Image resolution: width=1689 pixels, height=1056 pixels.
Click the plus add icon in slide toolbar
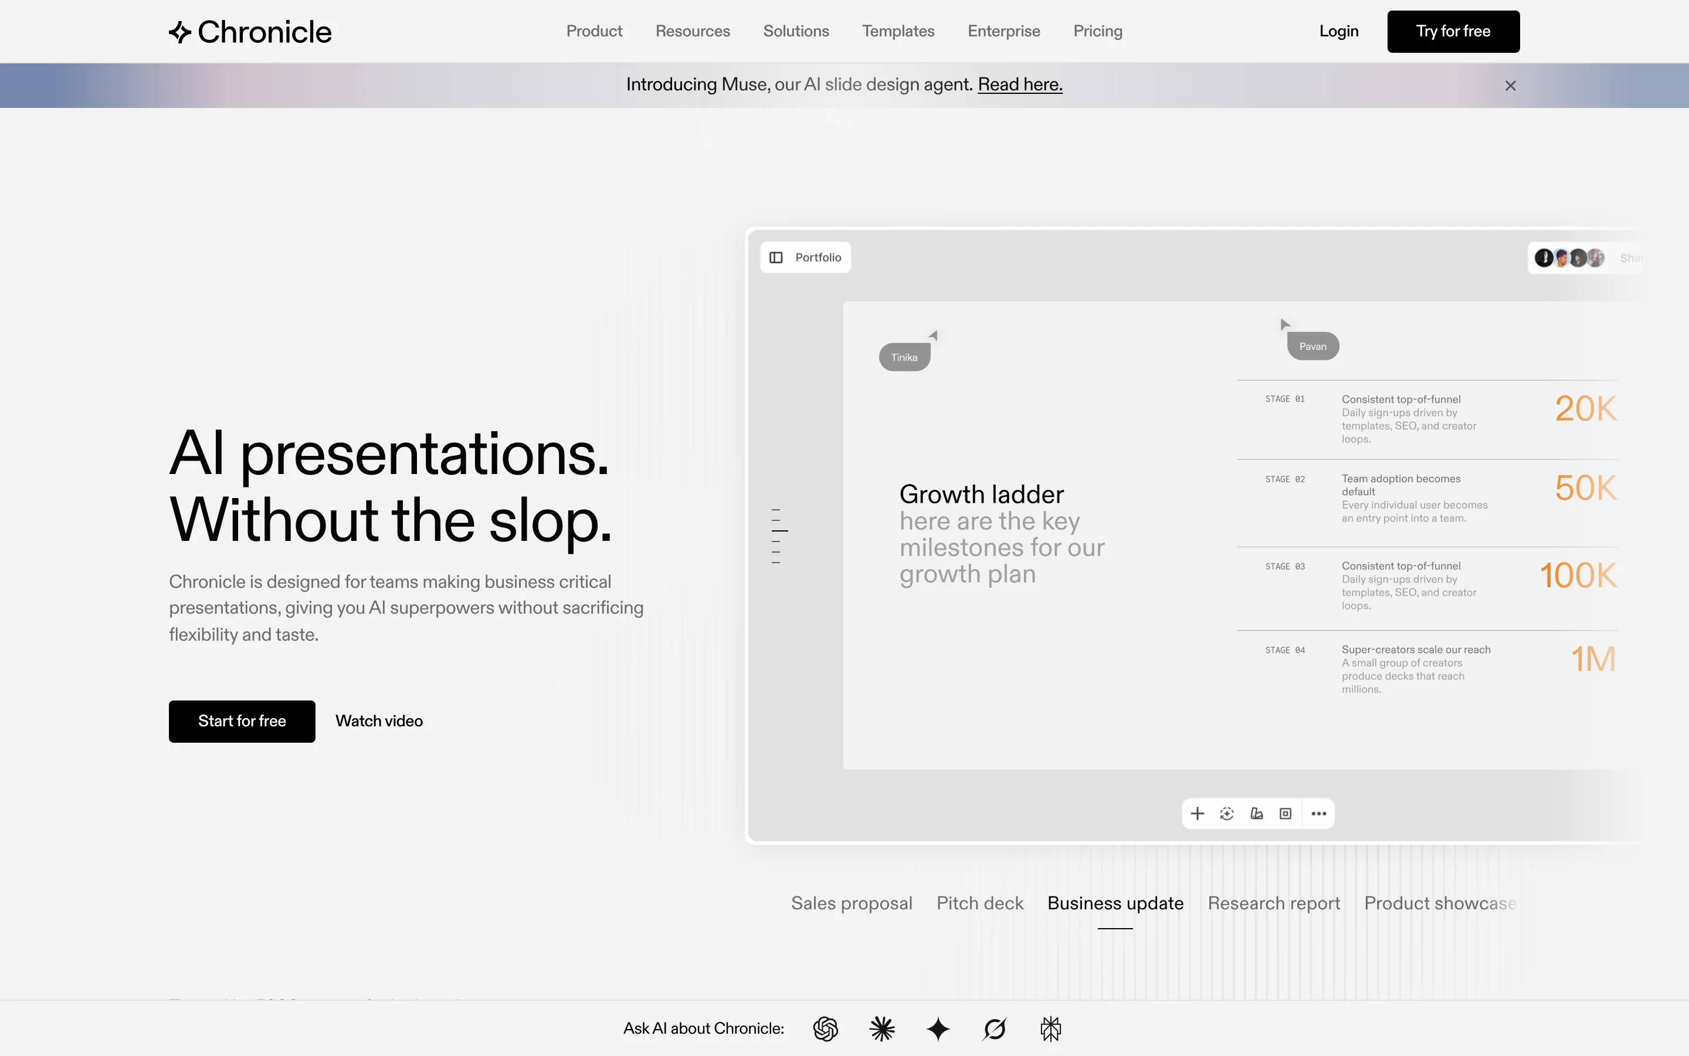[x=1197, y=814]
